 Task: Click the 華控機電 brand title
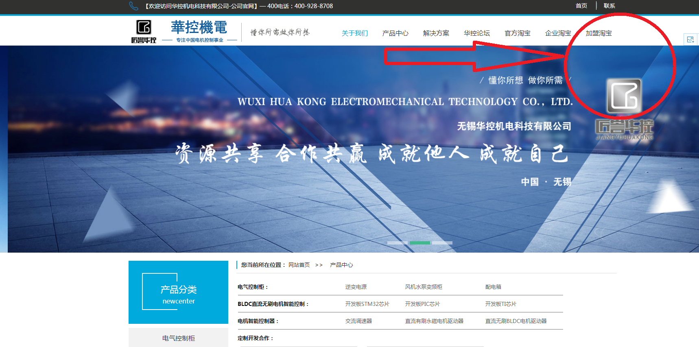[199, 27]
